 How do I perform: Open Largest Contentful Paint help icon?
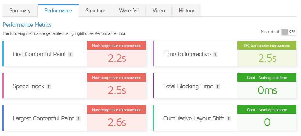(78, 118)
